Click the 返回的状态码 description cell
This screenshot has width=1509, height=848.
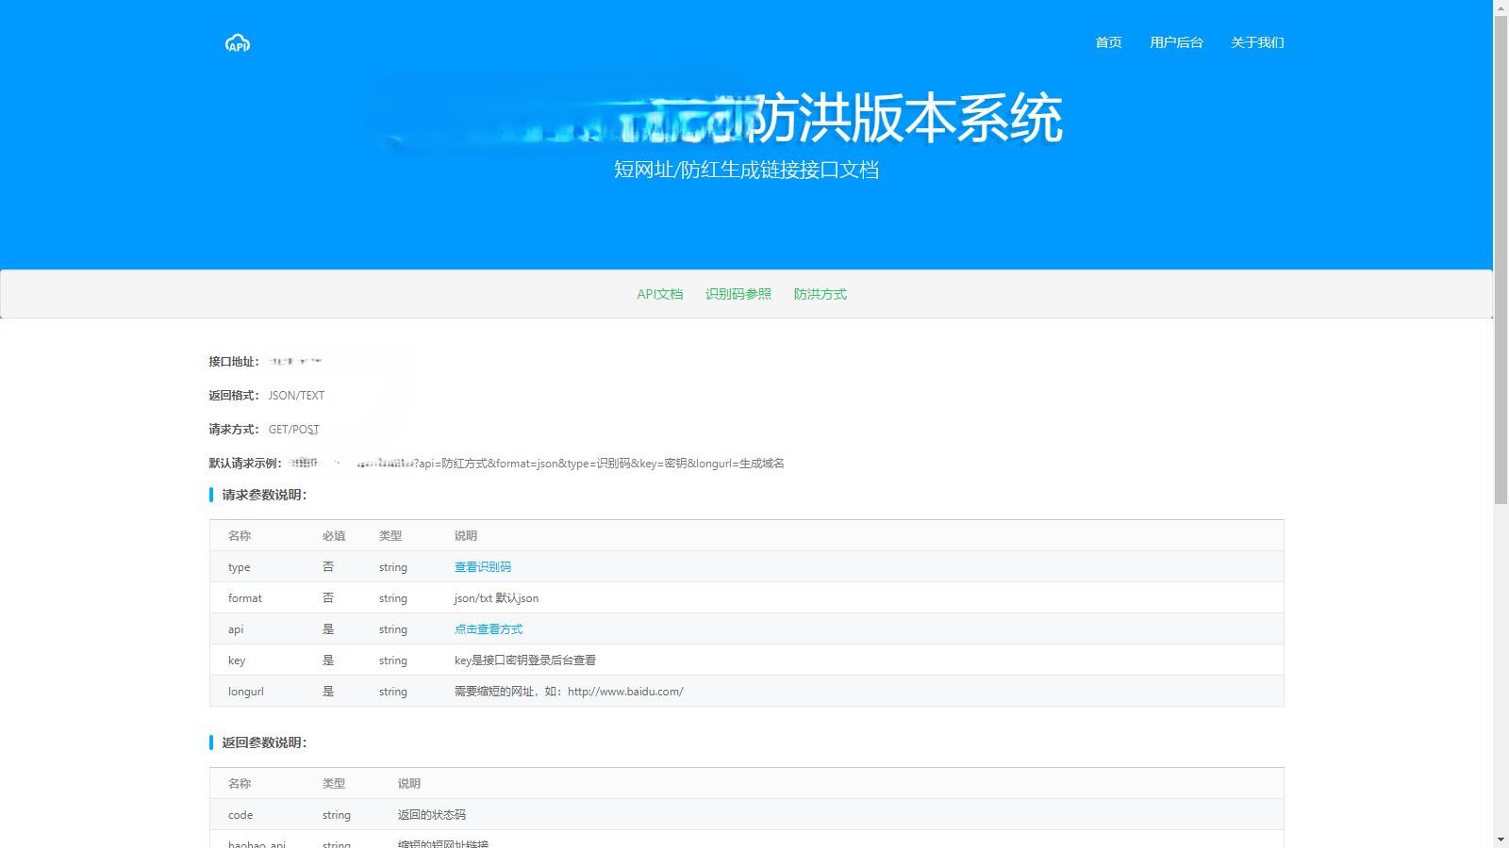432,815
